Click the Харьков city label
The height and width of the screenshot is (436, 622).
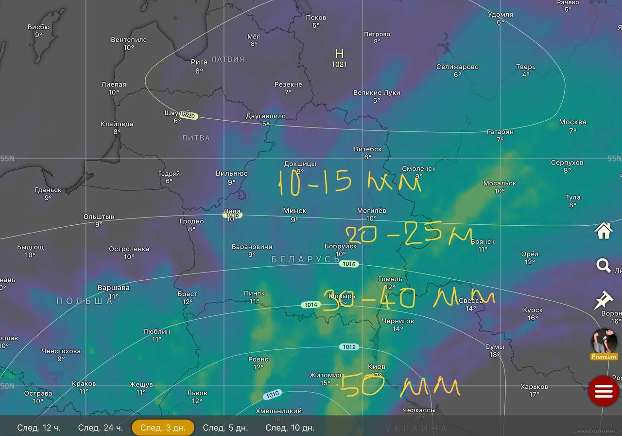[534, 387]
